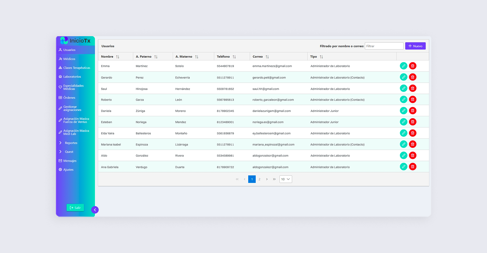This screenshot has width=487, height=253.
Task: Collapse the sidebar with the purple arrow
Action: tap(95, 210)
